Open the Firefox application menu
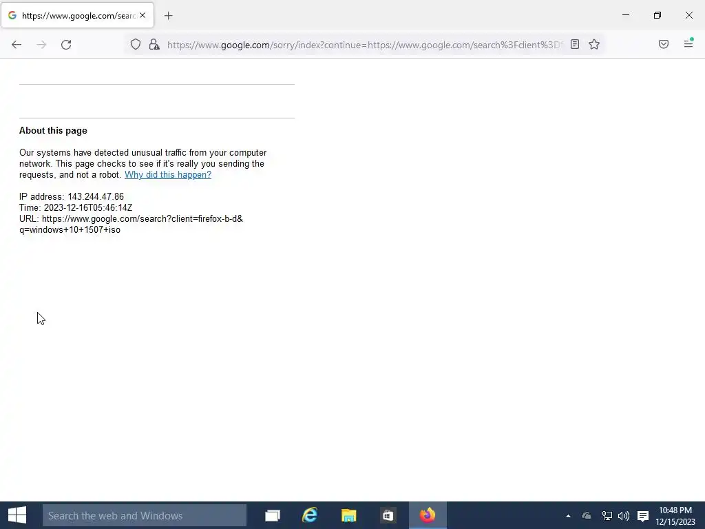Image resolution: width=705 pixels, height=529 pixels. pos(688,43)
